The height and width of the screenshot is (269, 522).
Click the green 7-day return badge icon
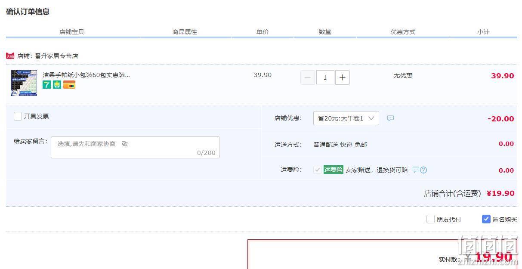pyautogui.click(x=46, y=85)
